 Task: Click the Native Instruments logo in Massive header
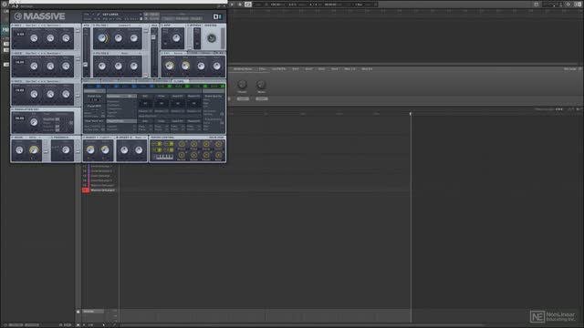pos(217,16)
